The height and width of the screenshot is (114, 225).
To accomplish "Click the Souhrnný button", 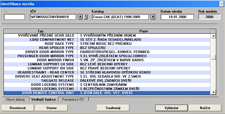I will click(x=113, y=108).
